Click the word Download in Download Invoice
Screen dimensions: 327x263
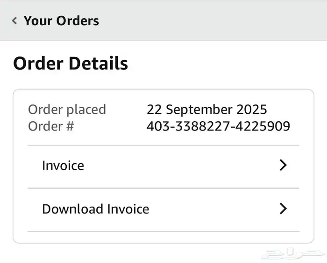pyautogui.click(x=73, y=209)
